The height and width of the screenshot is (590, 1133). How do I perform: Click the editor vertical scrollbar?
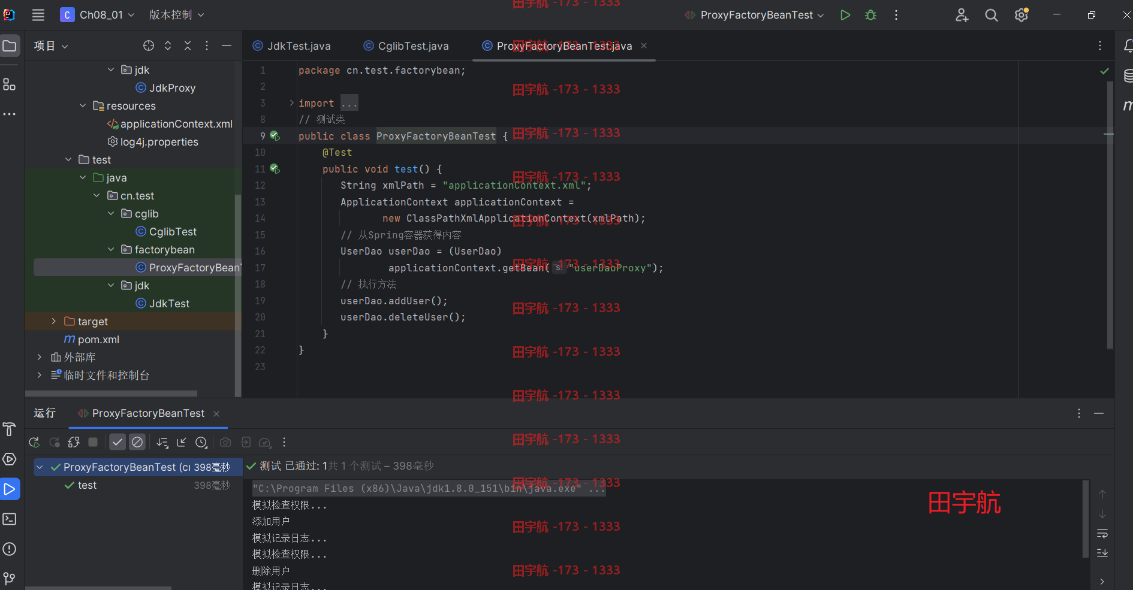pos(1110,216)
